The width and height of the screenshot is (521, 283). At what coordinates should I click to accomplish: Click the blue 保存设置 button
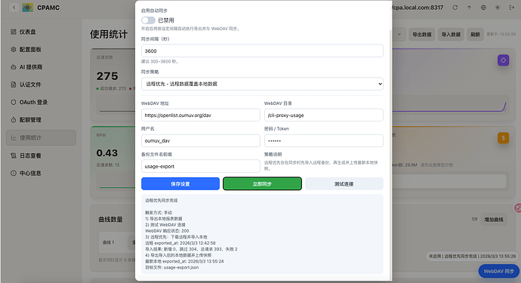(180, 183)
